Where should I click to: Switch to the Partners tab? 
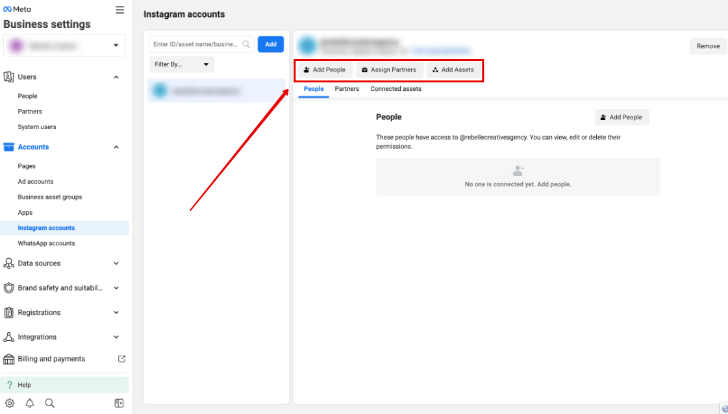(x=347, y=89)
